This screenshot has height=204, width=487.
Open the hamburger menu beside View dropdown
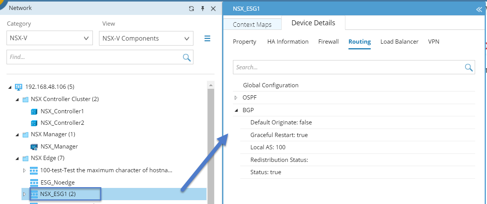[207, 38]
